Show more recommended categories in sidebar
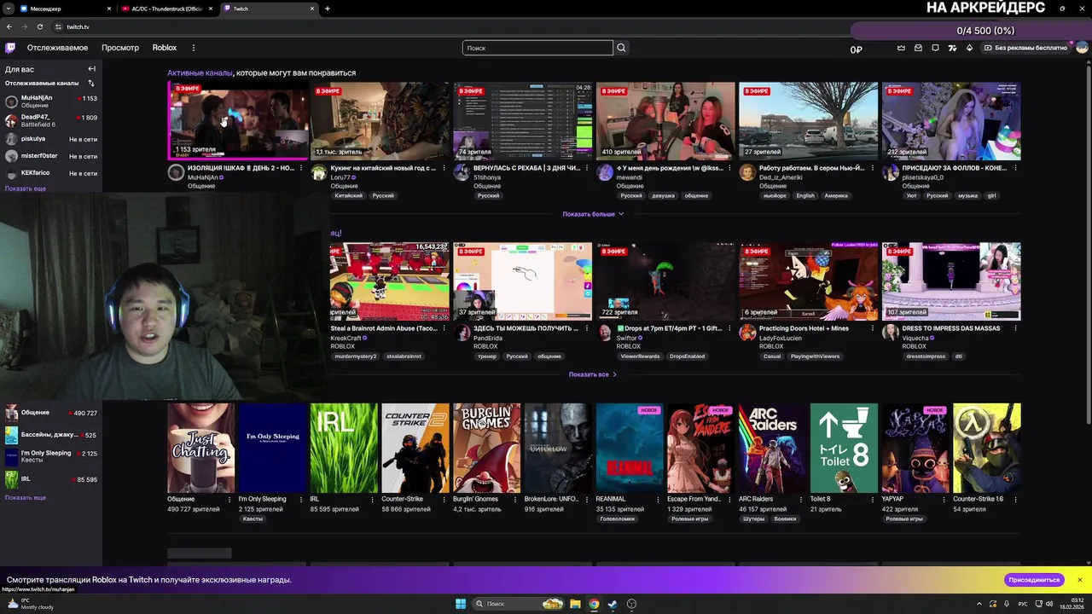 26,497
